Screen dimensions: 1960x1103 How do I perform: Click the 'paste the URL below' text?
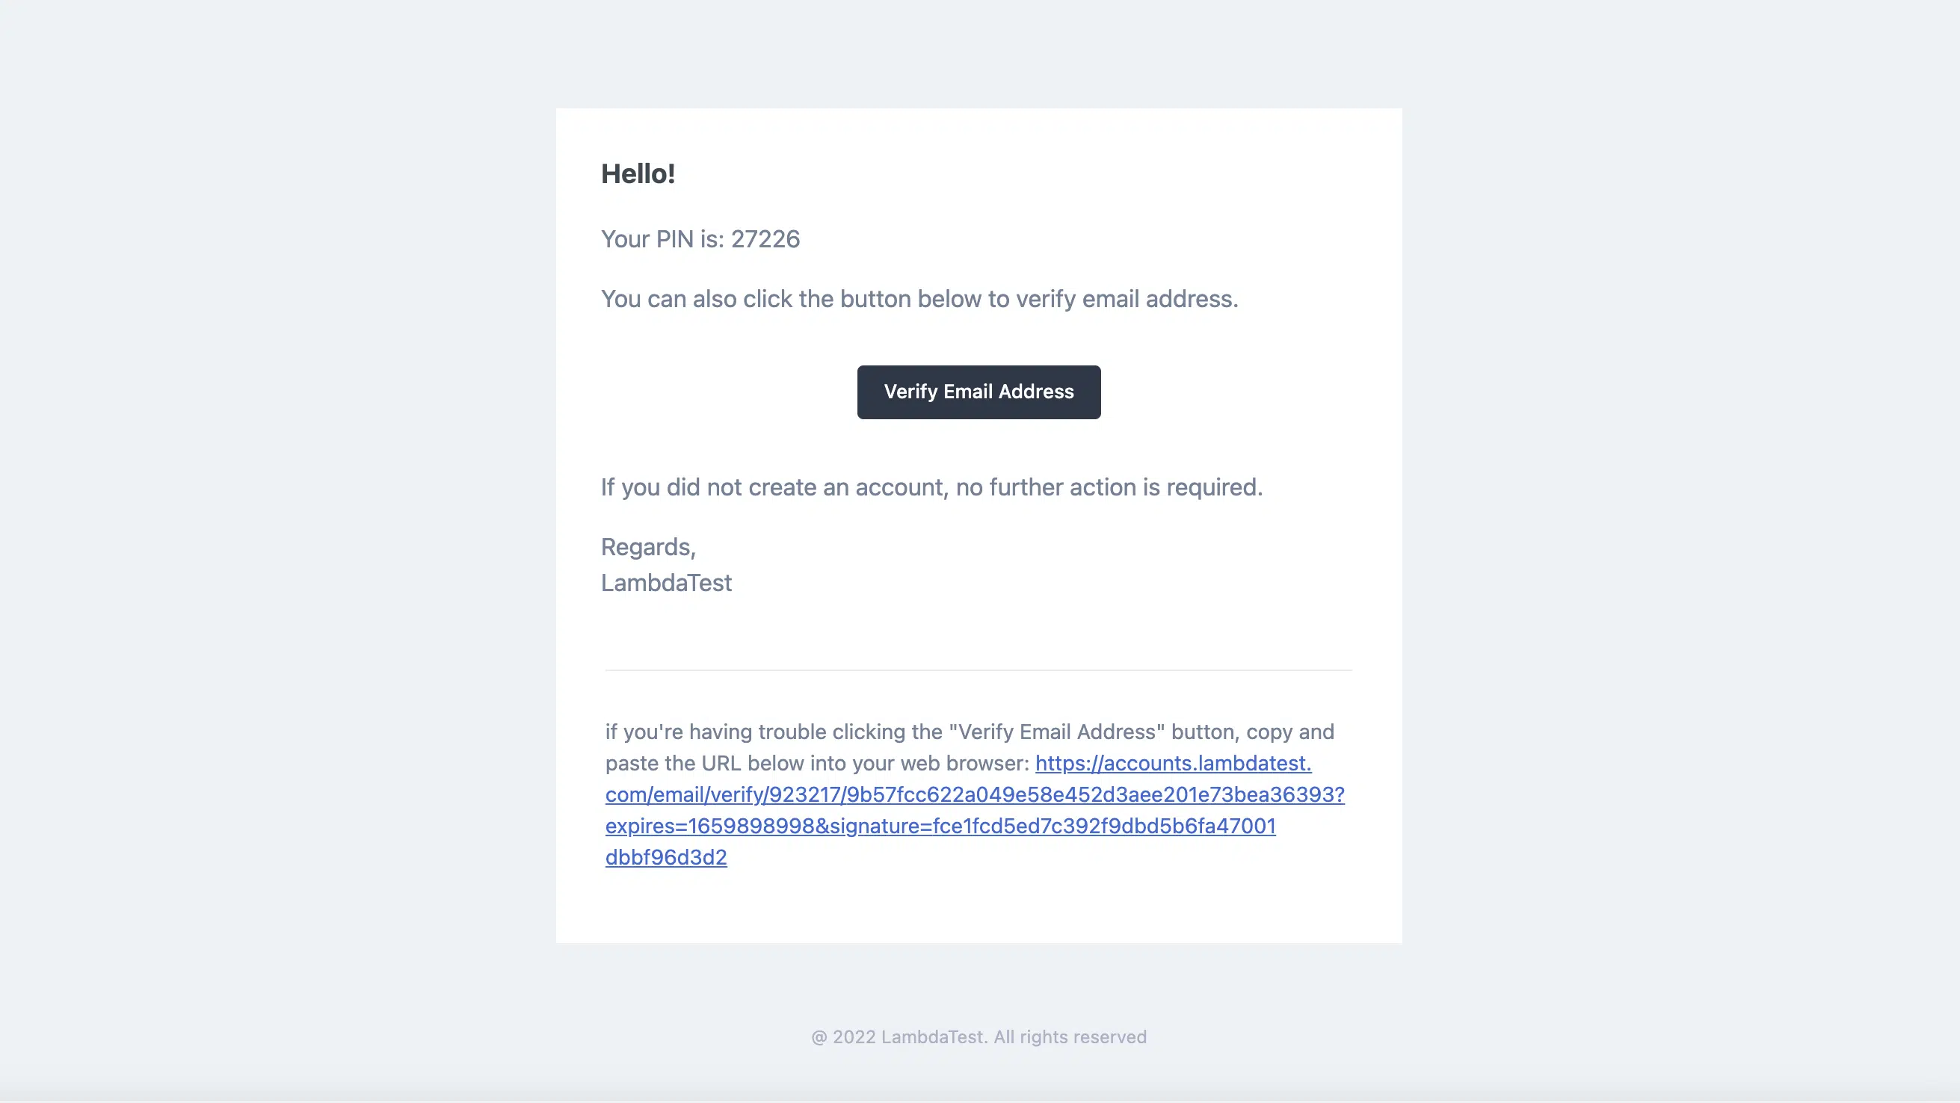[817, 763]
